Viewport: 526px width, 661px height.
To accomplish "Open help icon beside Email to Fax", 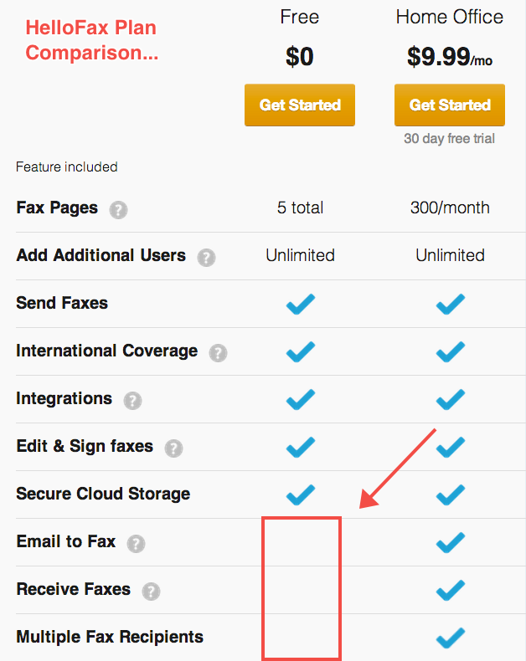I will coord(136,543).
